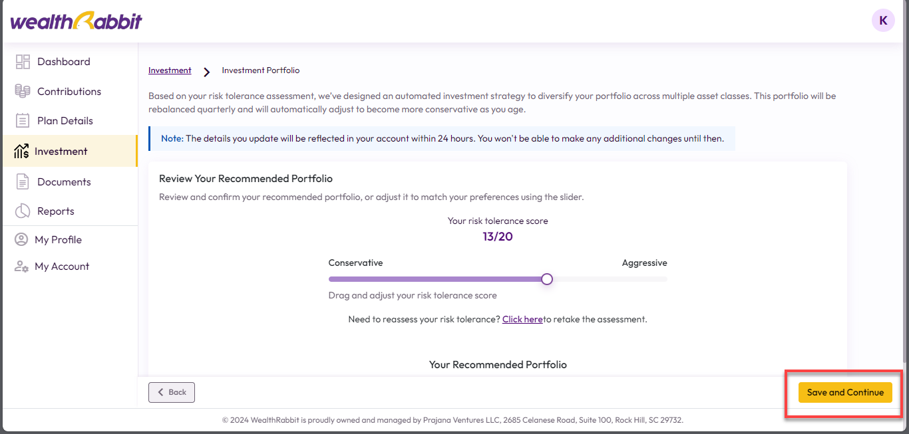Image resolution: width=909 pixels, height=434 pixels.
Task: Click the My Account gear-person icon
Action: (x=21, y=267)
